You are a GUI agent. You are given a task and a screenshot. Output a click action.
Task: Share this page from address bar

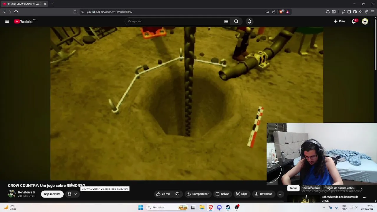(274, 12)
